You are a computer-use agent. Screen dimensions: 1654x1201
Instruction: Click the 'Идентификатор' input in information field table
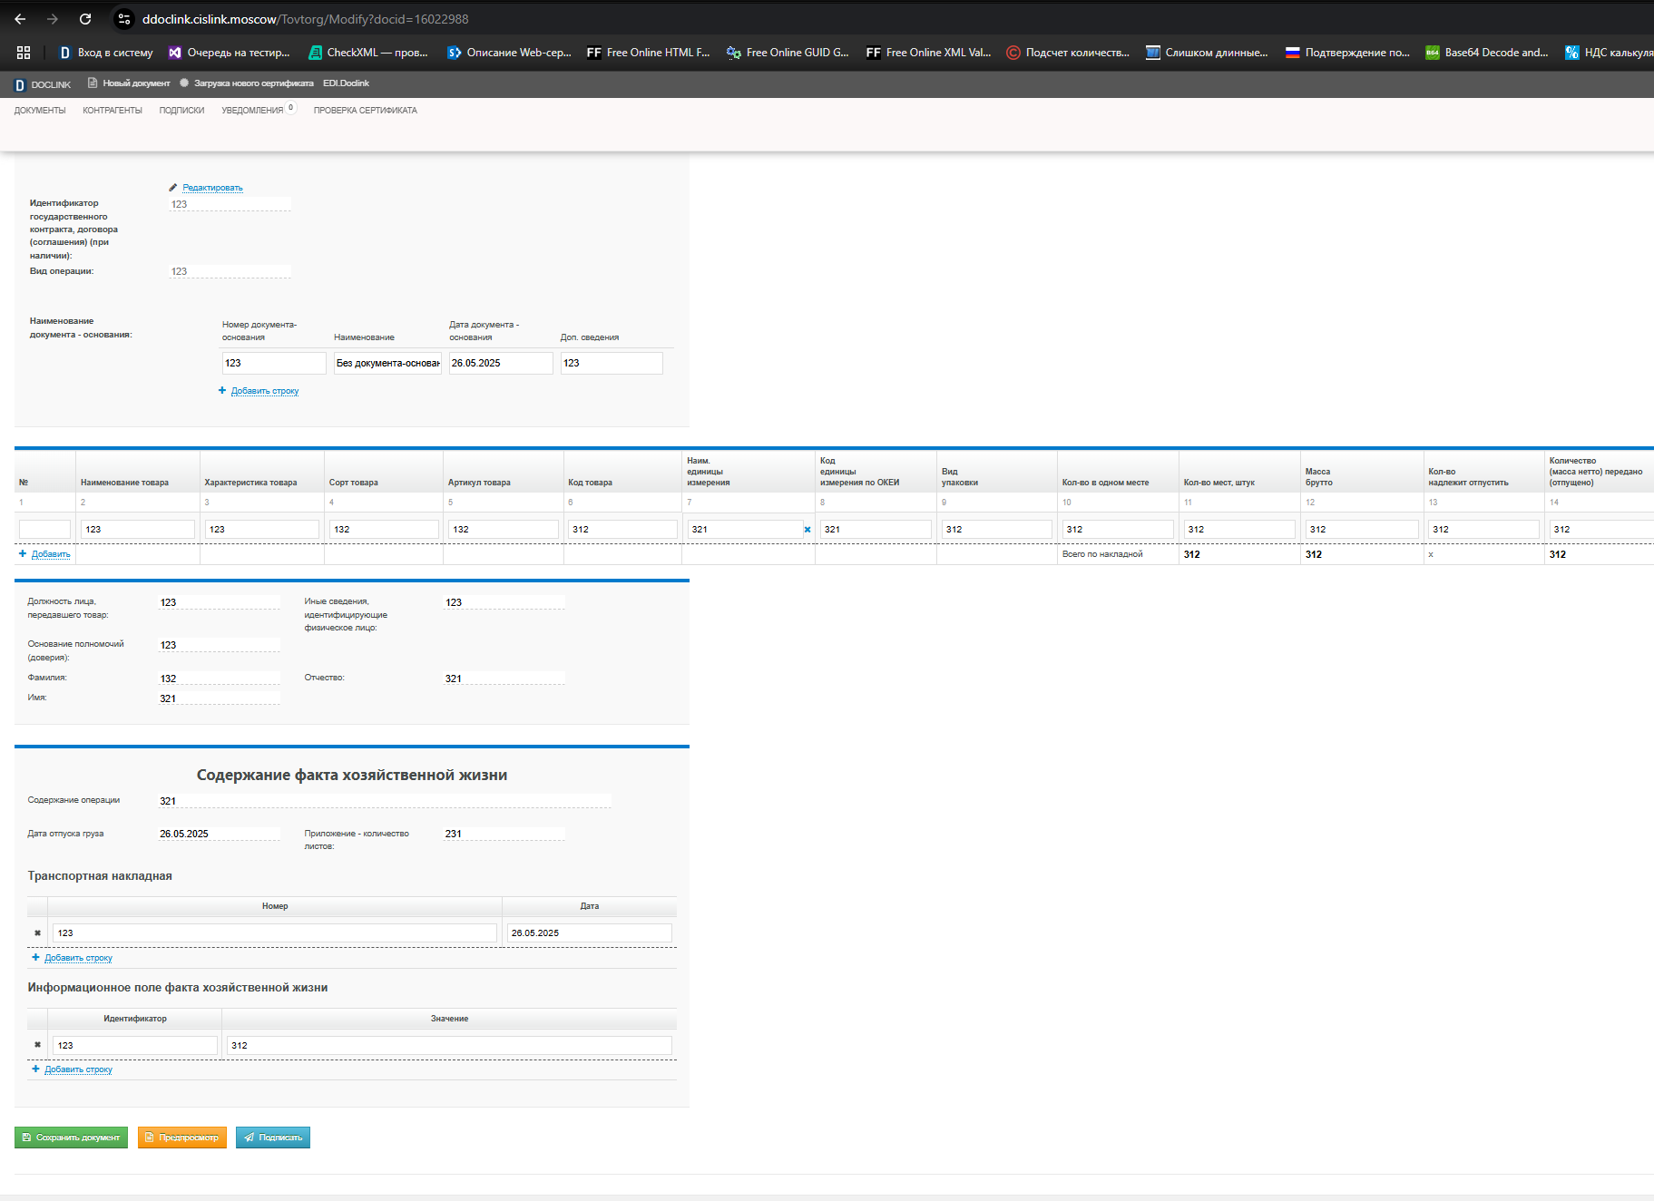(x=135, y=1045)
